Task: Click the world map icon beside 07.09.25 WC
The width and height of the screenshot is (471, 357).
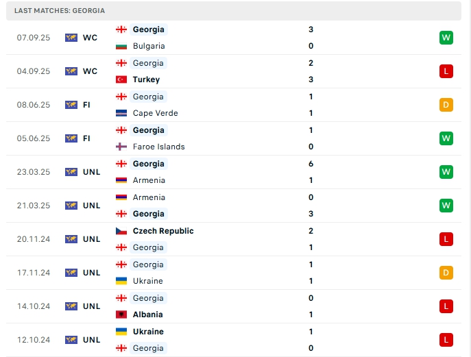Action: 71,38
